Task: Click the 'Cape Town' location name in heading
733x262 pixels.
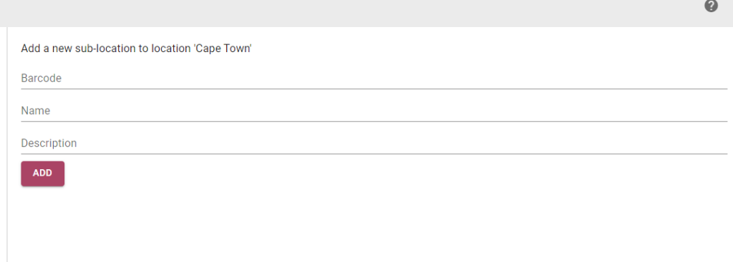Action: coord(223,49)
